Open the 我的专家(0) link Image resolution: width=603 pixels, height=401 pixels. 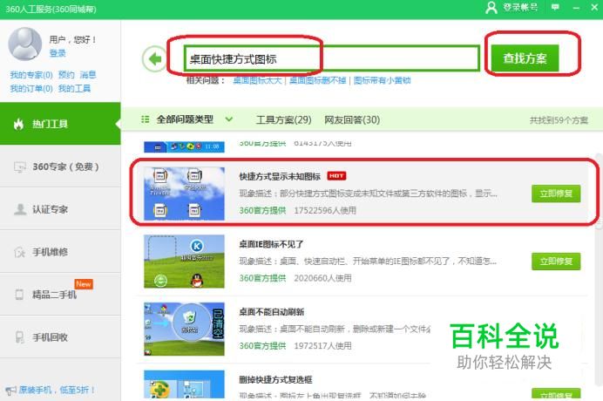click(31, 75)
